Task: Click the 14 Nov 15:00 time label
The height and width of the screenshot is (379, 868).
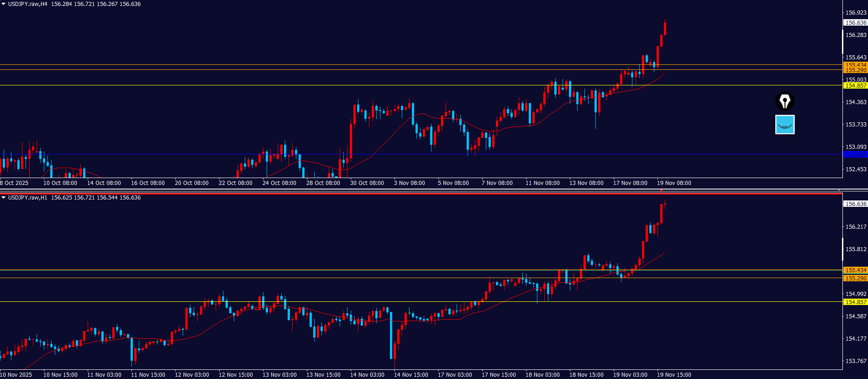Action: 411,375
